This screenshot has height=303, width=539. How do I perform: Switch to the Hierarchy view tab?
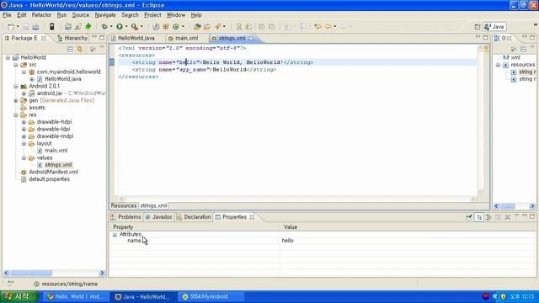[x=72, y=38]
